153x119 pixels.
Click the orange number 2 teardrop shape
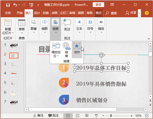click(x=64, y=83)
